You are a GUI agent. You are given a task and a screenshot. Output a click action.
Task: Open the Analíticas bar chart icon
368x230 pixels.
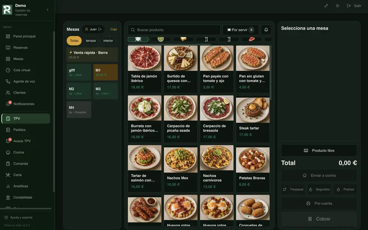8,186
